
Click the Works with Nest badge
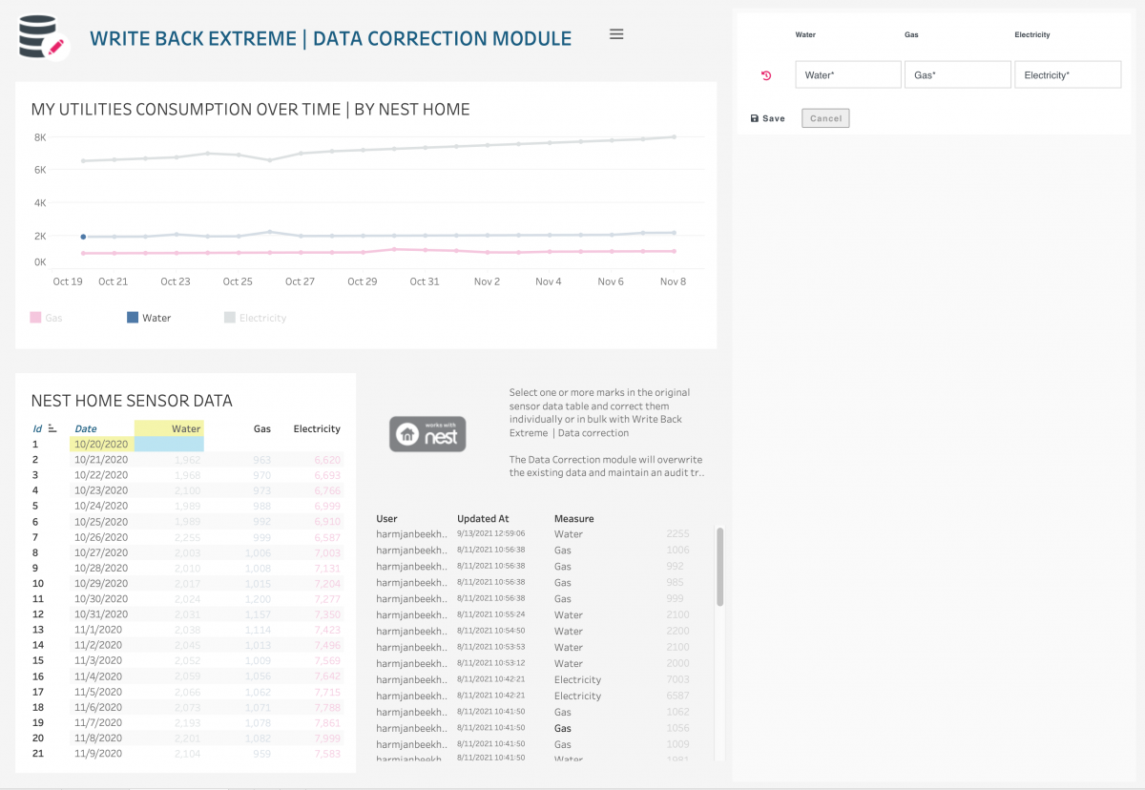(x=427, y=433)
